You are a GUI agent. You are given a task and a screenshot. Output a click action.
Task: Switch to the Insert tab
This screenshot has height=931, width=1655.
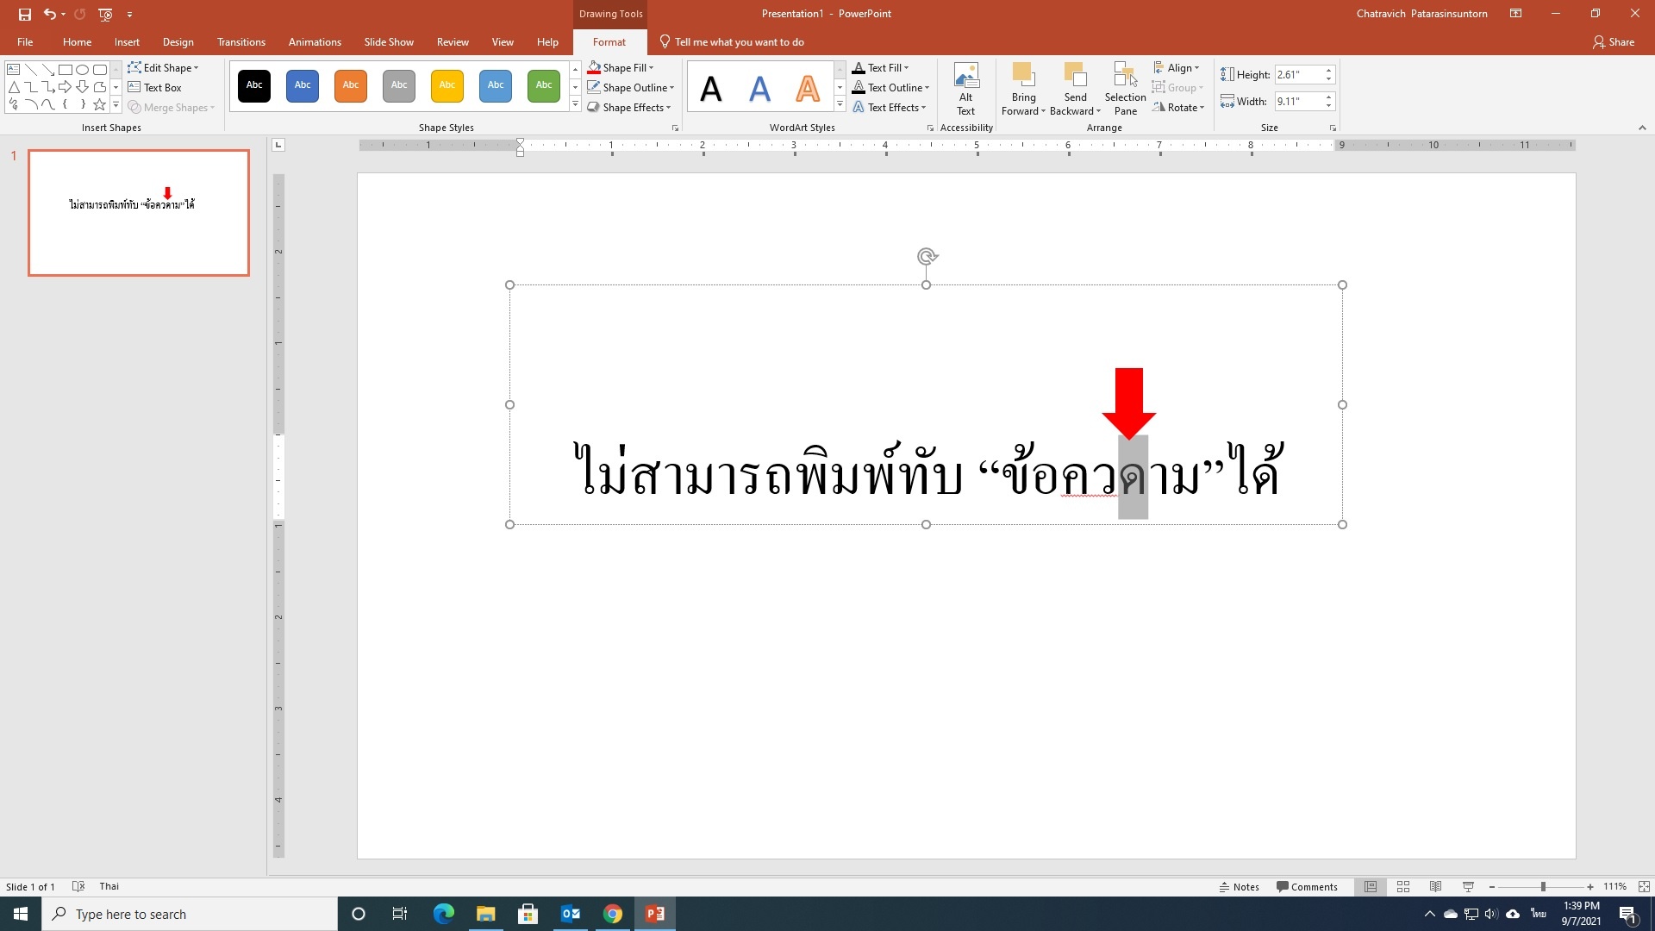pos(127,41)
